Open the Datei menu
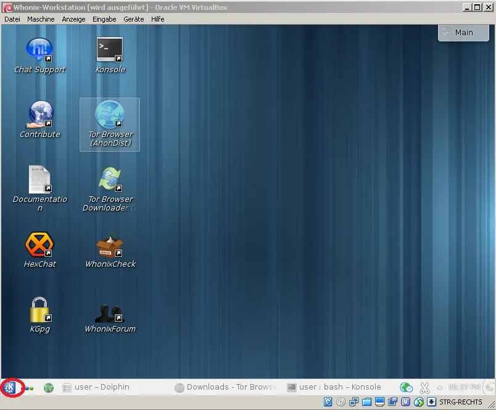 tap(12, 19)
